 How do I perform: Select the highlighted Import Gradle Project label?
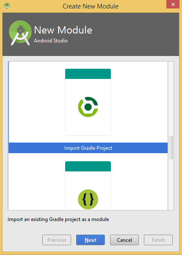click(88, 148)
